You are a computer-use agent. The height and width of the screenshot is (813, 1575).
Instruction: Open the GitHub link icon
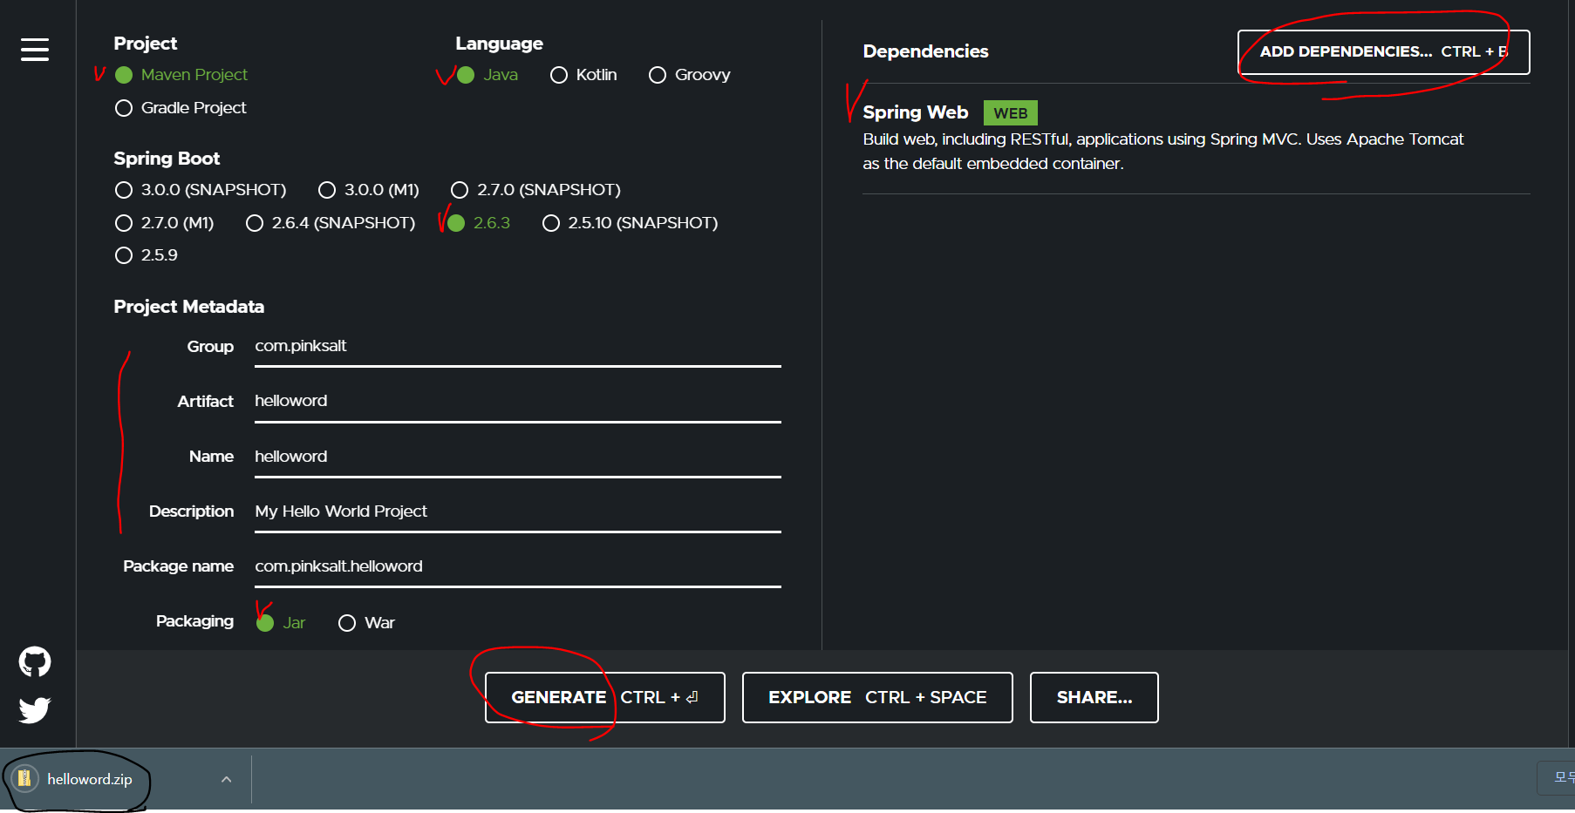click(35, 662)
